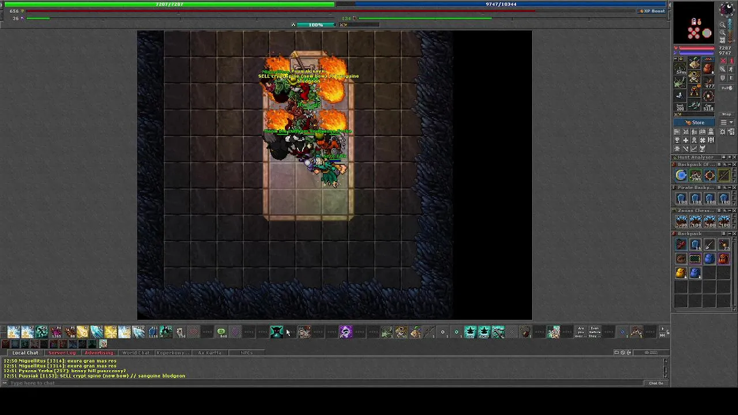The image size is (738, 415).
Task: Click the shovel in Backpack
Action: click(x=709, y=244)
